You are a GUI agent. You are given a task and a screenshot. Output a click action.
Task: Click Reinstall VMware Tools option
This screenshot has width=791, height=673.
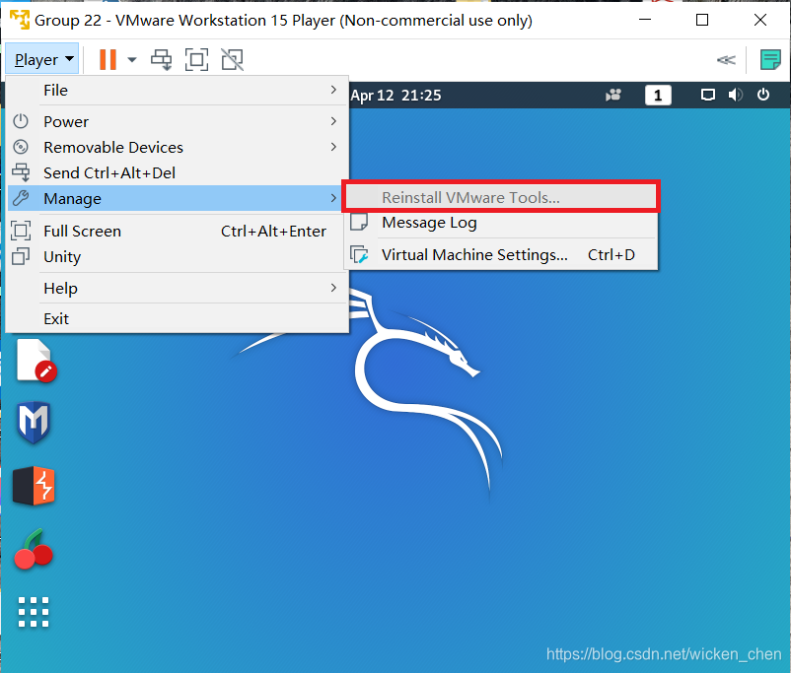pyautogui.click(x=500, y=197)
